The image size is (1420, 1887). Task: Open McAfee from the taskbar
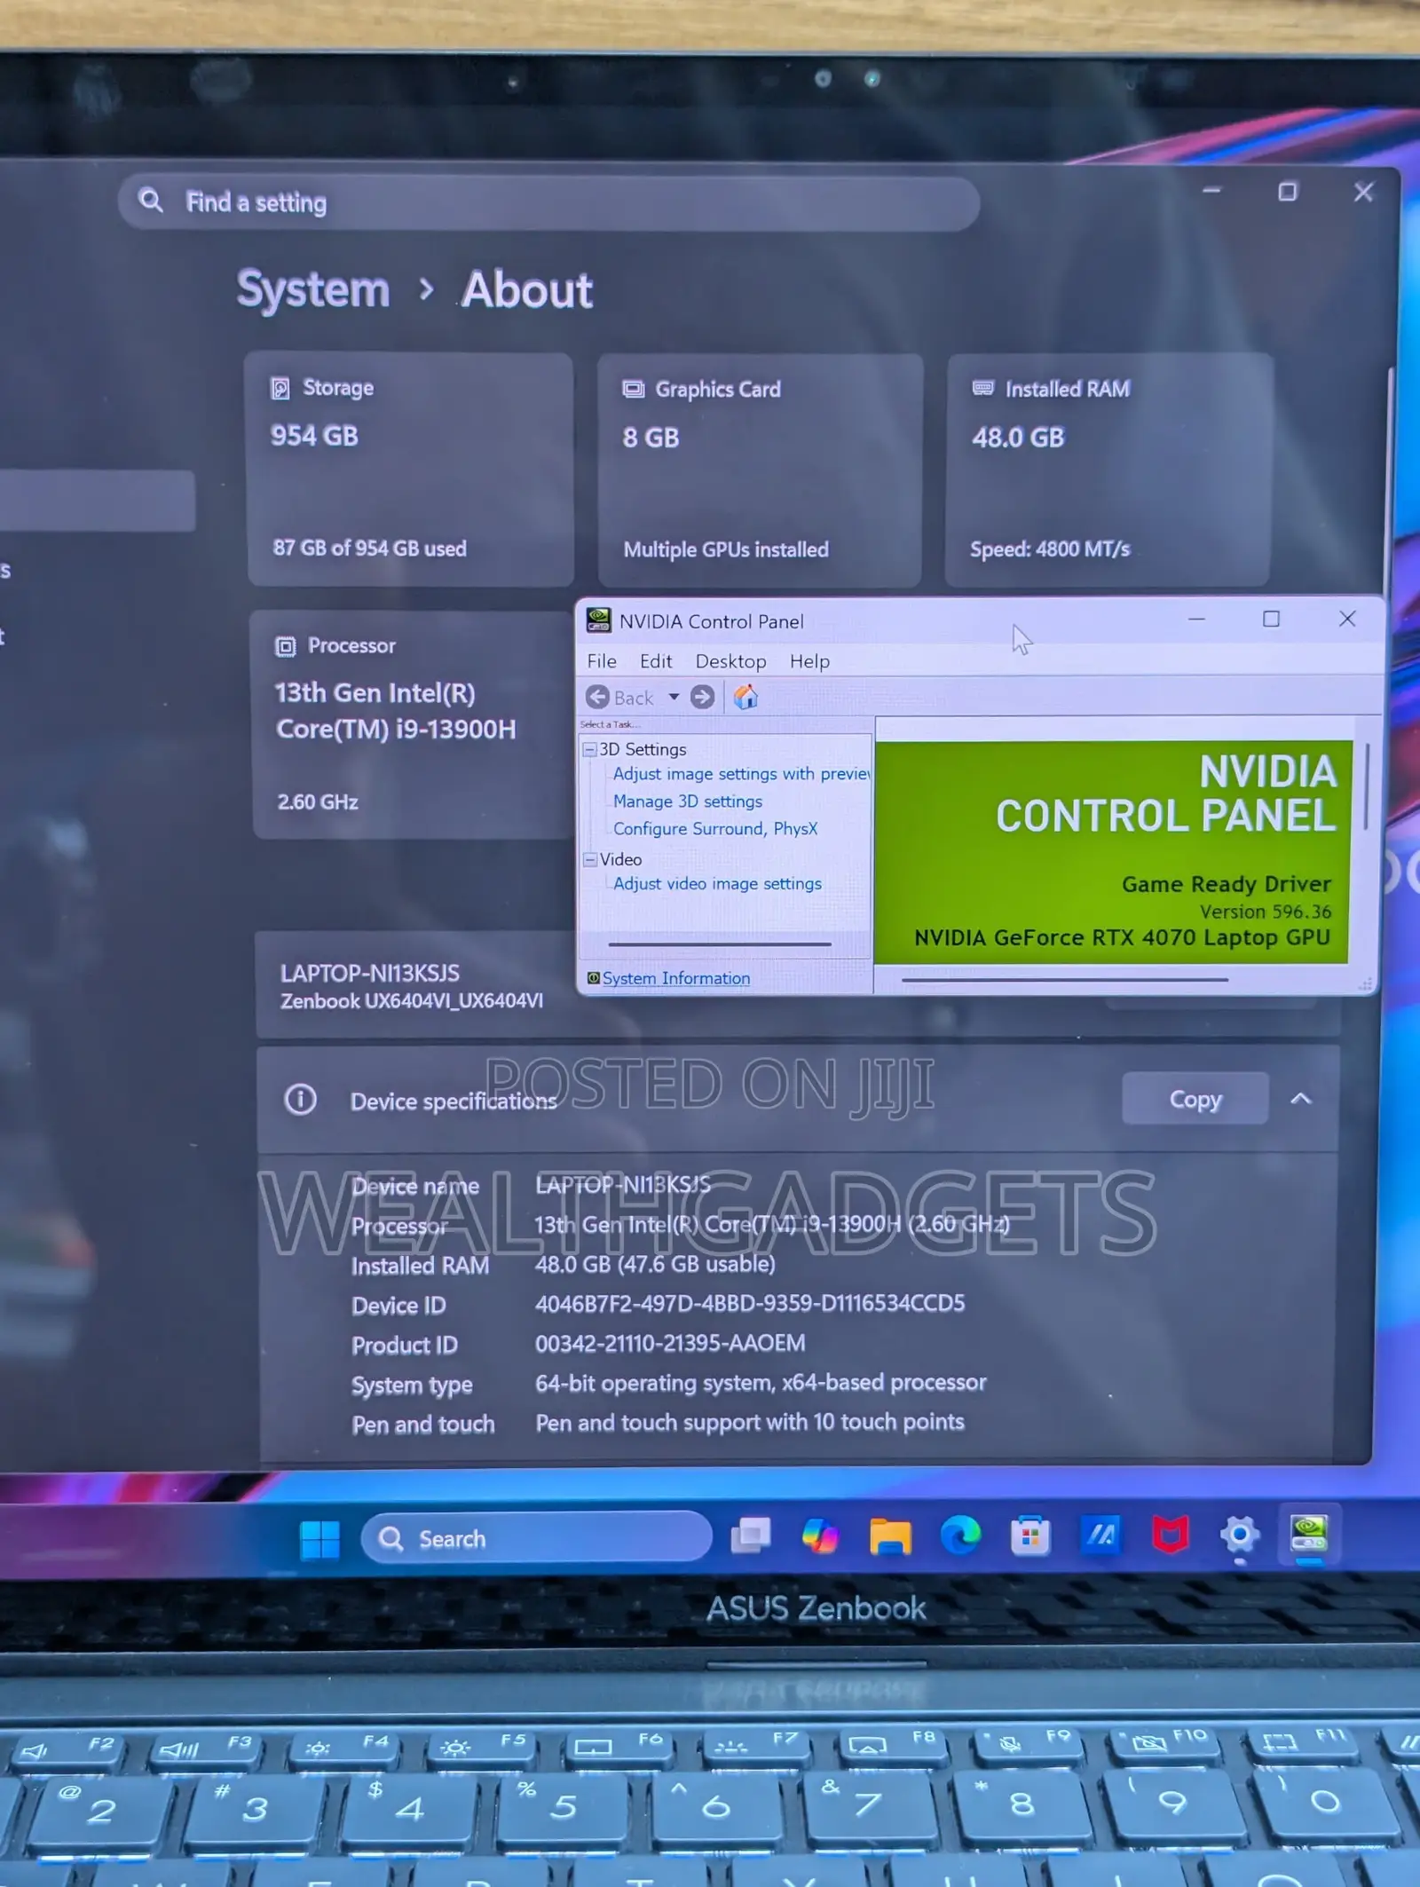tap(1171, 1534)
